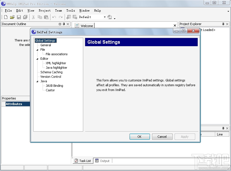Open toolbar options arrow next to profile icon
The image size is (231, 171).
tap(115, 19)
